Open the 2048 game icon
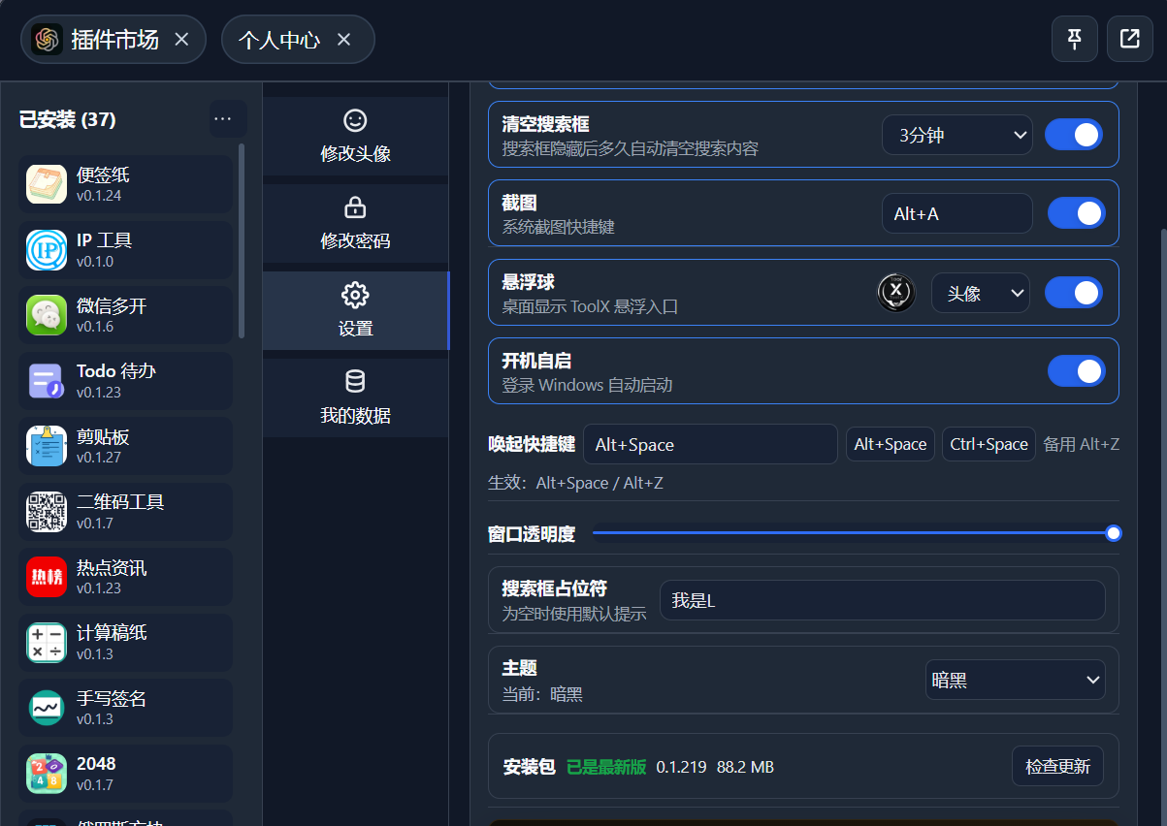1167x826 pixels. click(x=47, y=774)
